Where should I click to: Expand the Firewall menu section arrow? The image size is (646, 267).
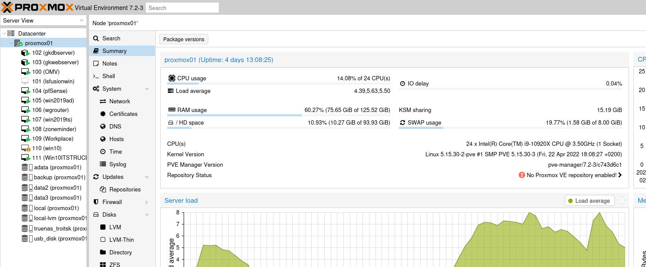tap(147, 202)
